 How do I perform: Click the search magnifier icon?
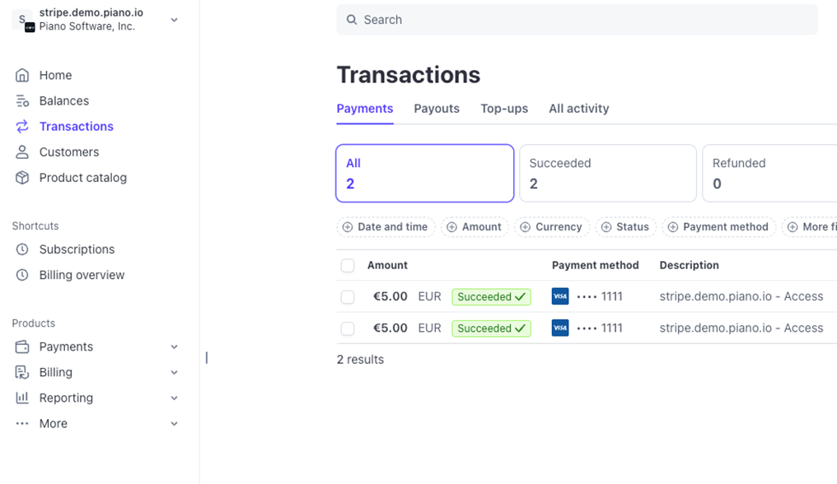[351, 20]
